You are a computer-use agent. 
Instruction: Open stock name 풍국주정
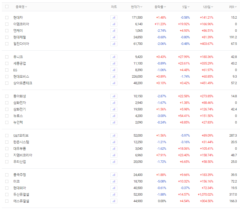click(x=20, y=175)
